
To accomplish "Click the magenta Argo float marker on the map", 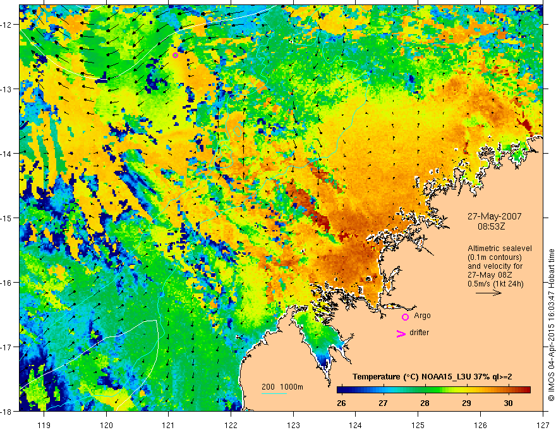I will coord(175,55).
